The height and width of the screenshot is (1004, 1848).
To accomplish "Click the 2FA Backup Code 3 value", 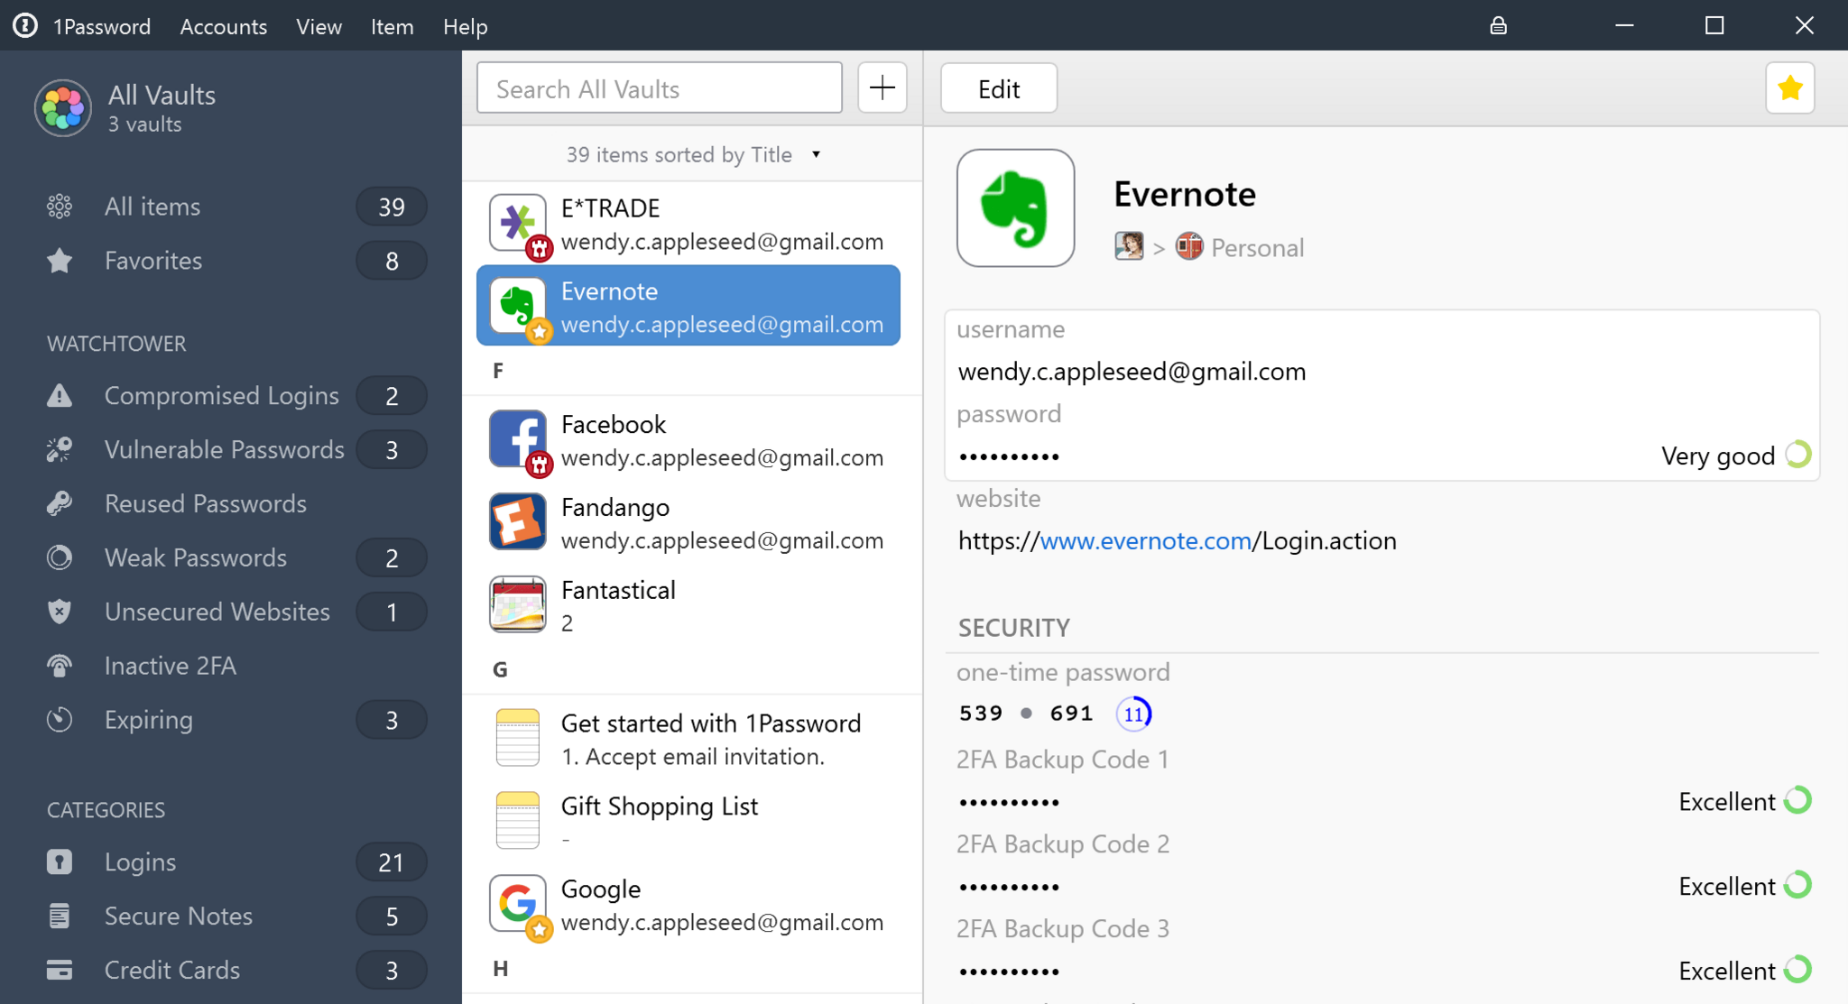I will (1009, 972).
